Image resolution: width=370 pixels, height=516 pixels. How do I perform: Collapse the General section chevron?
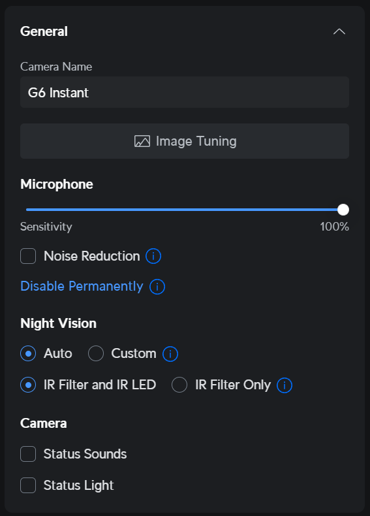(339, 31)
